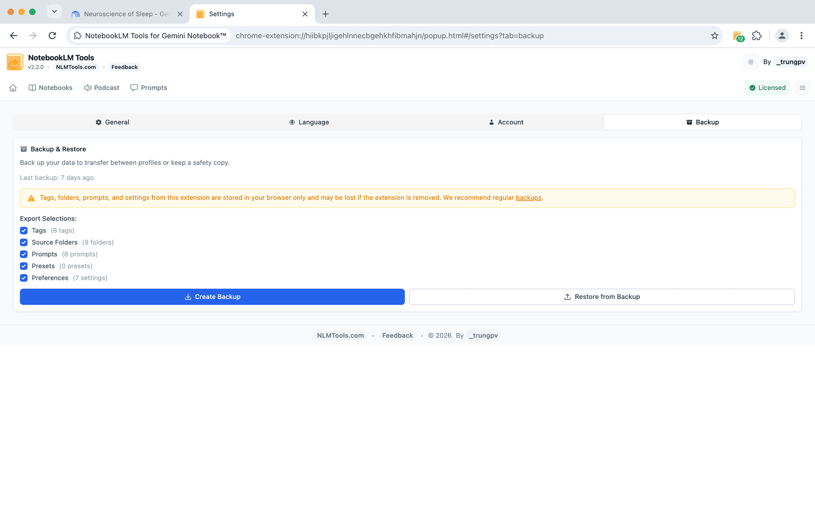The height and width of the screenshot is (509, 815).
Task: Click the 'Backup & Restore' heading
Action: 58,149
